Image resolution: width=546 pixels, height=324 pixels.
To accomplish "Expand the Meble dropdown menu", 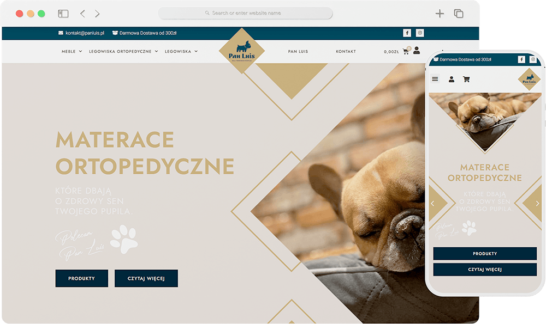I will [x=72, y=51].
